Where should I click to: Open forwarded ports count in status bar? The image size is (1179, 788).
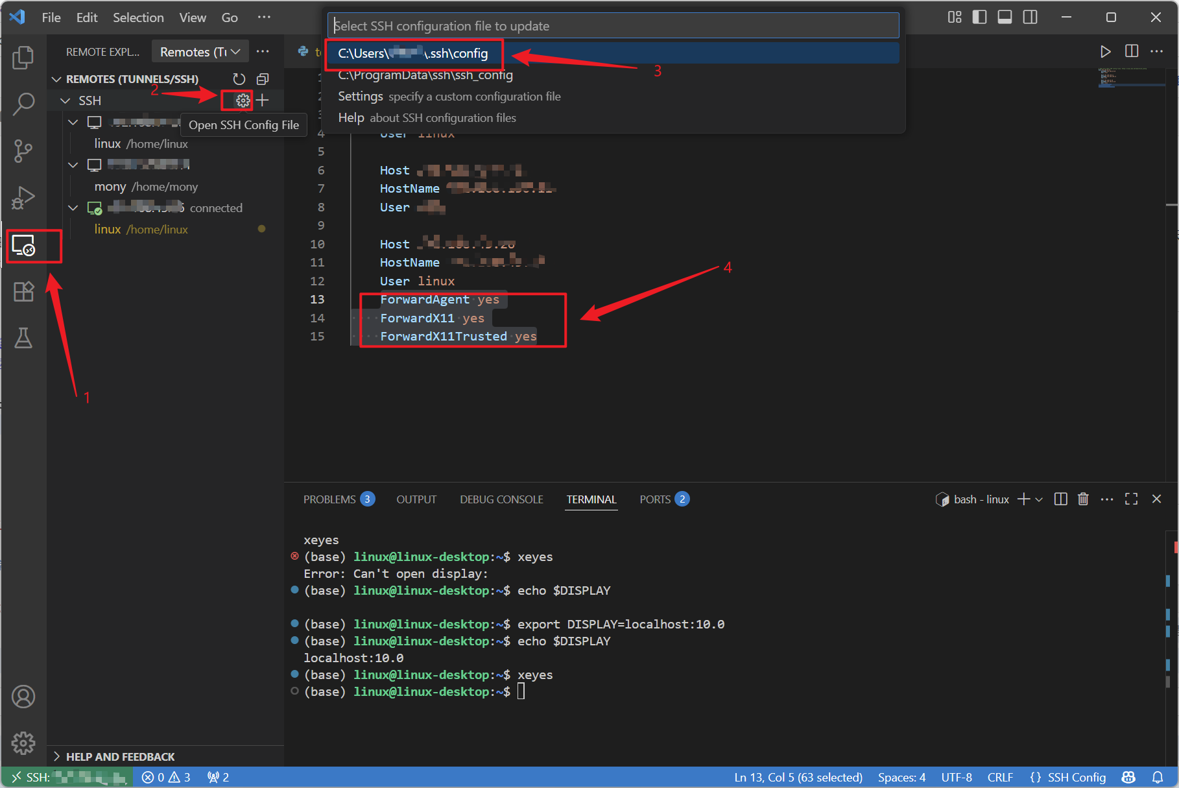[218, 777]
